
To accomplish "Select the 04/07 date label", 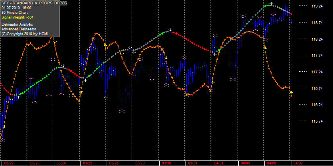I will click(x=298, y=163).
